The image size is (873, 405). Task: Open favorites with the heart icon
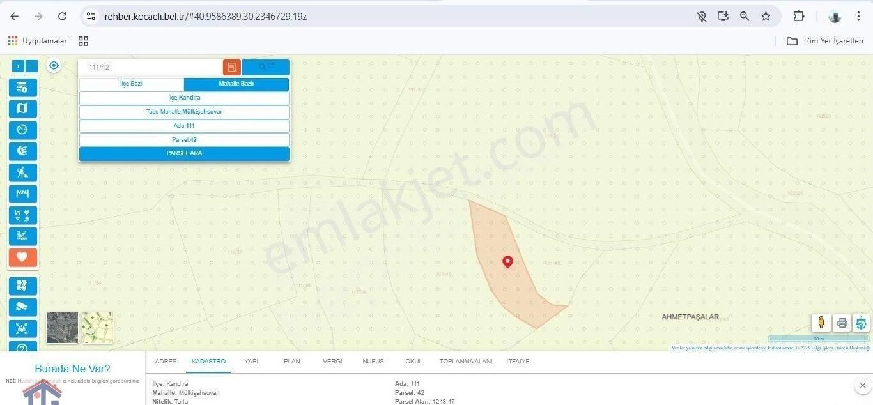[x=23, y=257]
